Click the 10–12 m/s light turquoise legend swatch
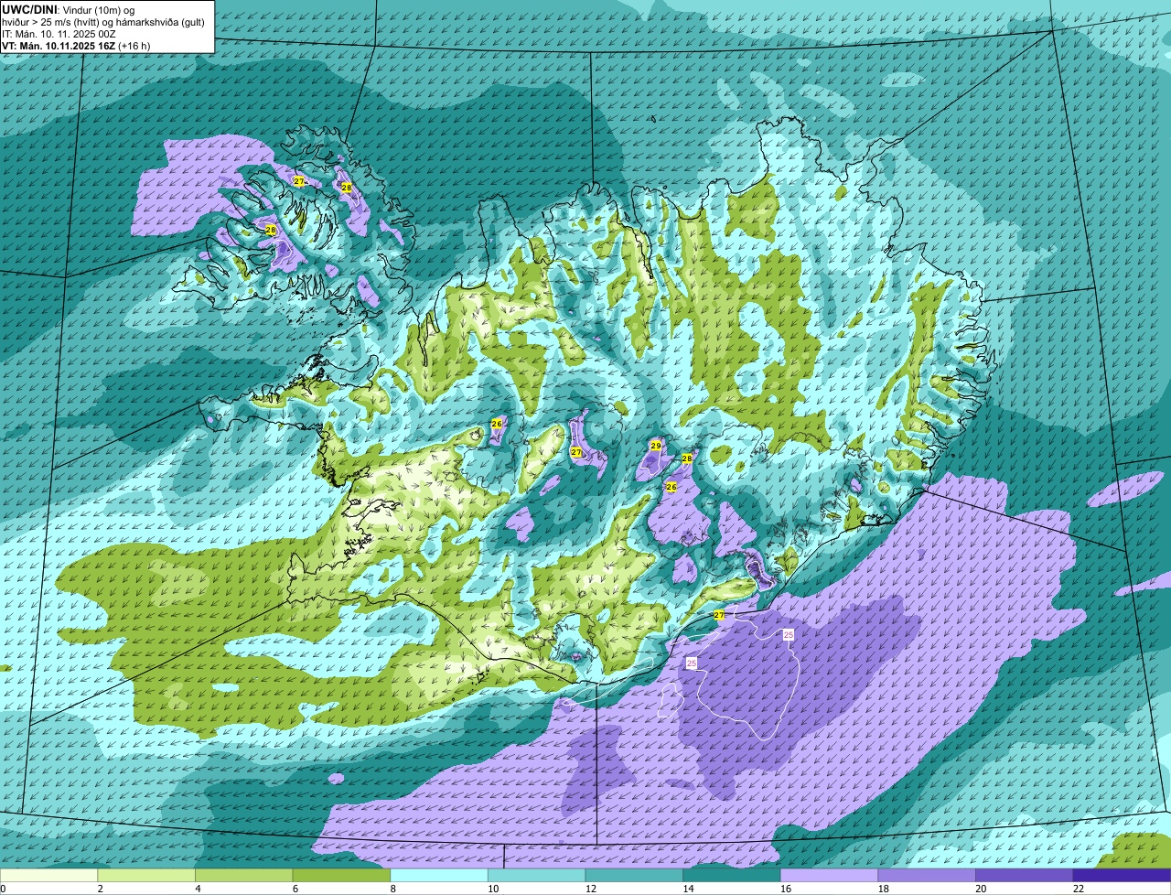 coord(536,876)
